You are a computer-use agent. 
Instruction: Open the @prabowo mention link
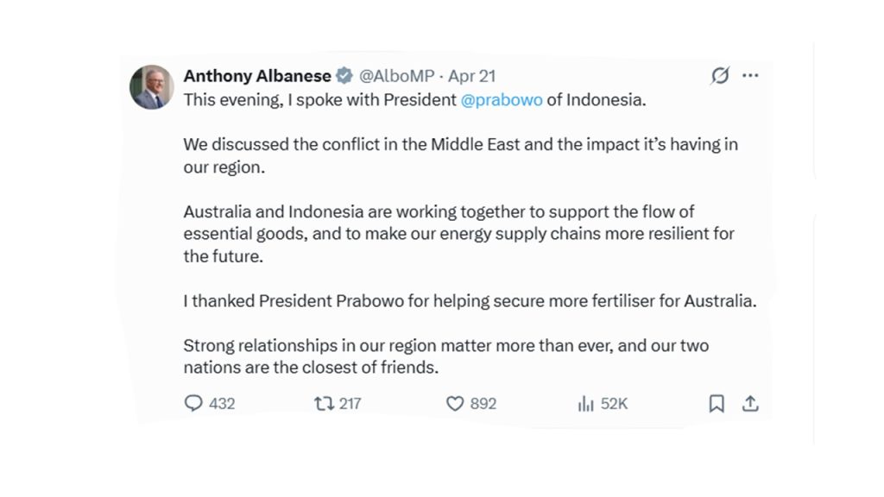coord(502,99)
